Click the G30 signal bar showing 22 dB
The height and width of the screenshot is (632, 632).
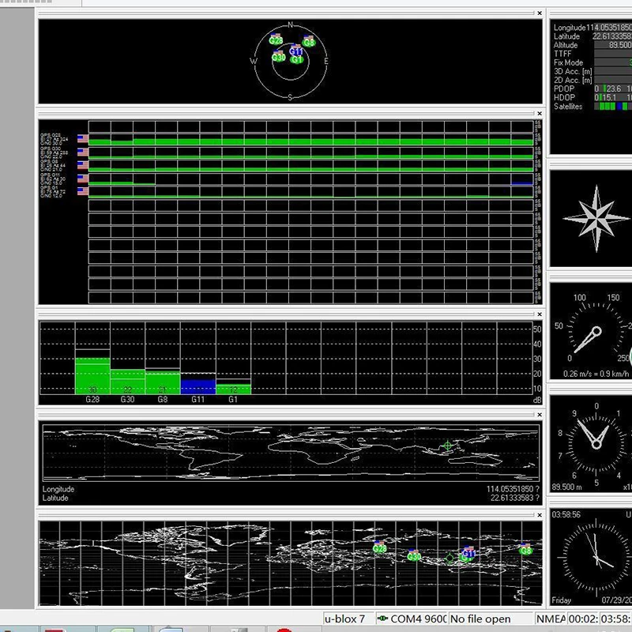point(127,382)
